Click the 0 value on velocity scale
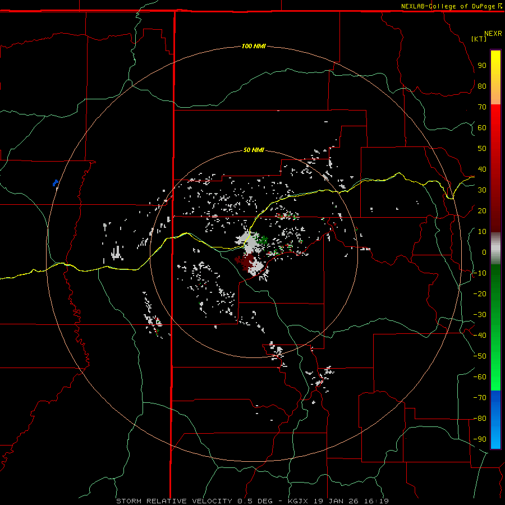 [x=484, y=252]
